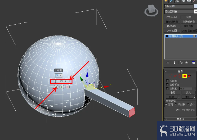Click the Sphere001 object name field
The image size is (197, 140).
178,6
